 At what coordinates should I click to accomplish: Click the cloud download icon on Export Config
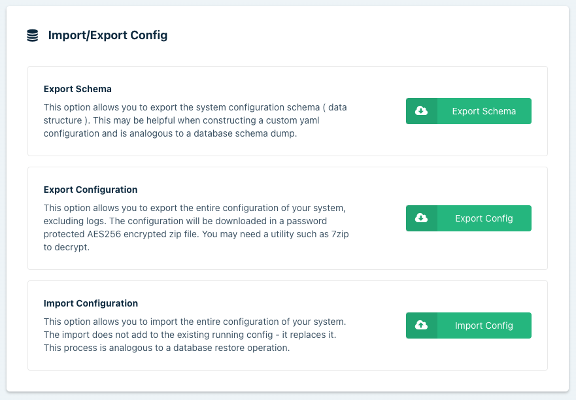(422, 218)
